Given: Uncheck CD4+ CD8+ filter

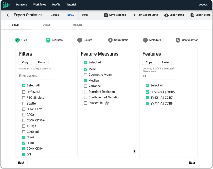Looking at the screenshot, I should 24,149.
